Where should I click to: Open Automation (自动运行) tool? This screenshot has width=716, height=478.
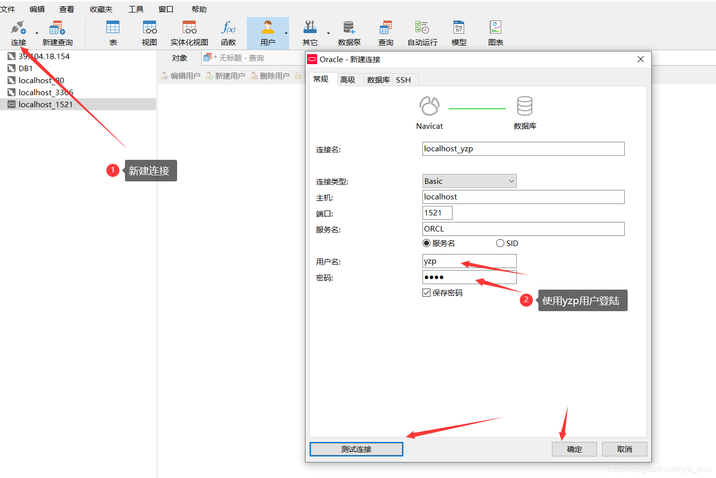pos(422,33)
